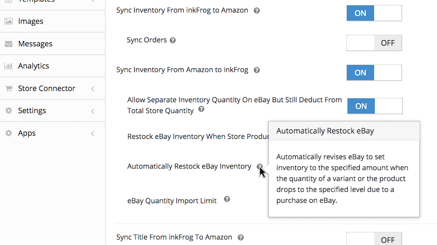The height and width of the screenshot is (245, 437).
Task: Toggle Sync Inventory From Amazon to inkFrog
Action: 374,73
